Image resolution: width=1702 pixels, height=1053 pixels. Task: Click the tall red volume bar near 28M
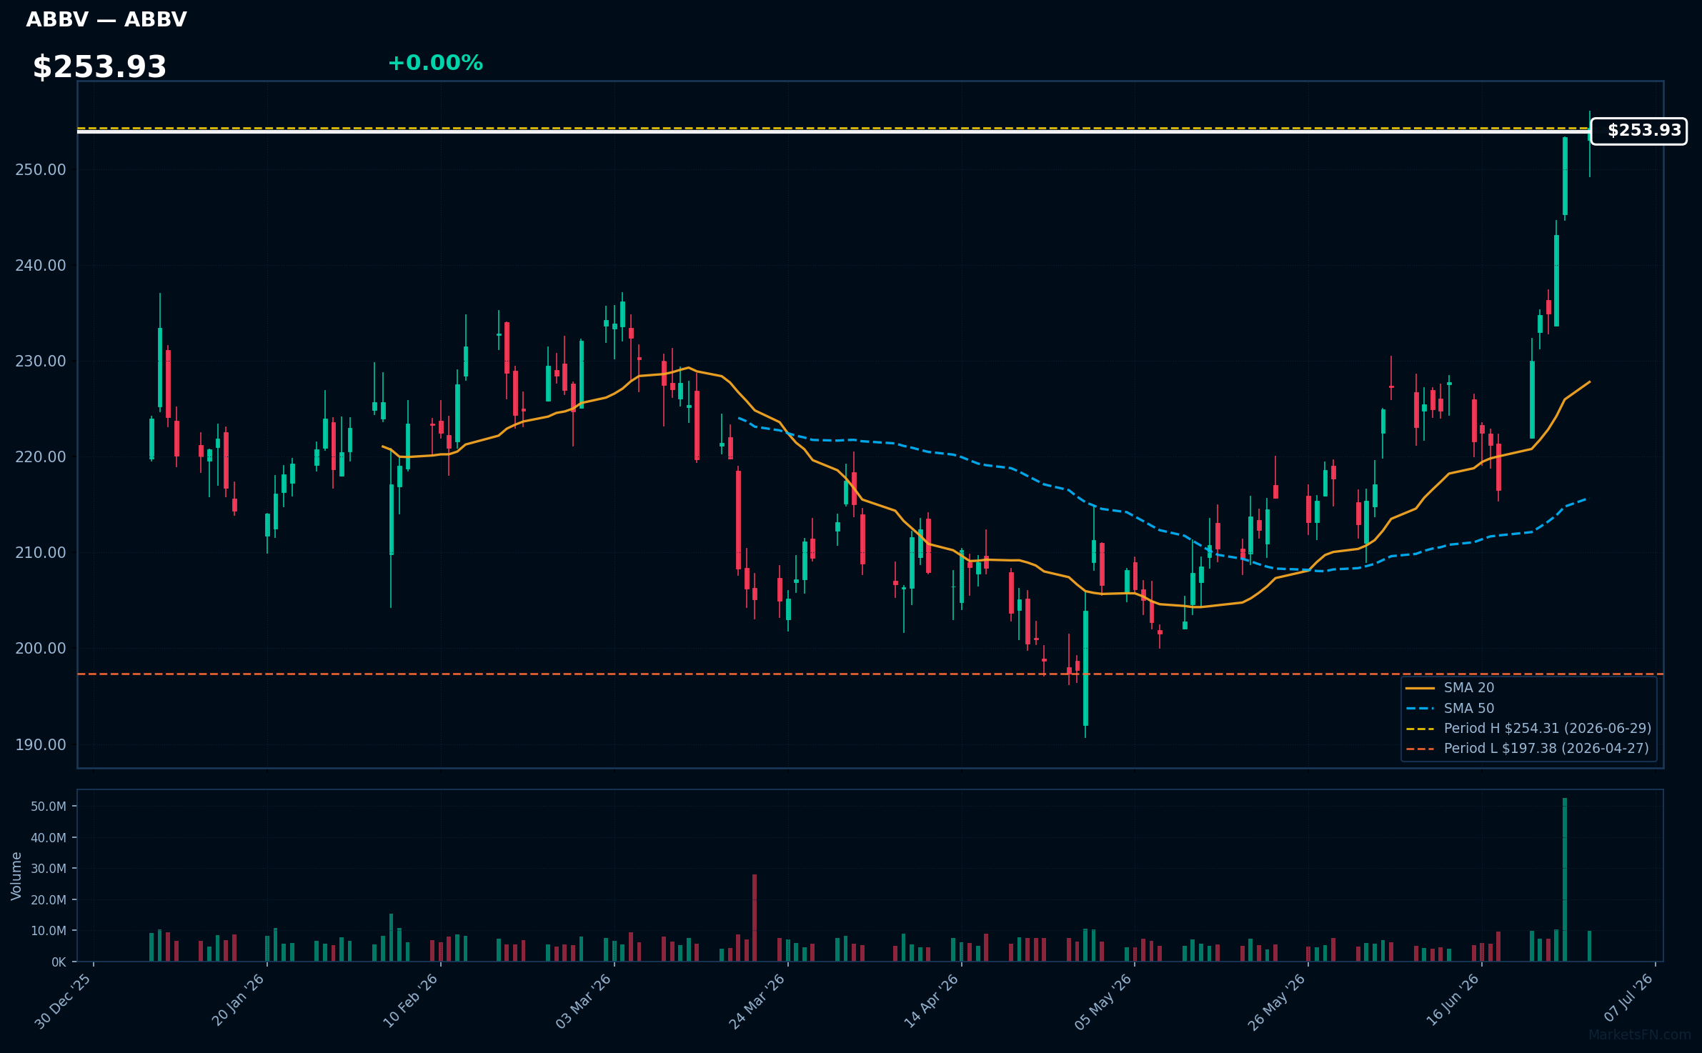tap(755, 918)
